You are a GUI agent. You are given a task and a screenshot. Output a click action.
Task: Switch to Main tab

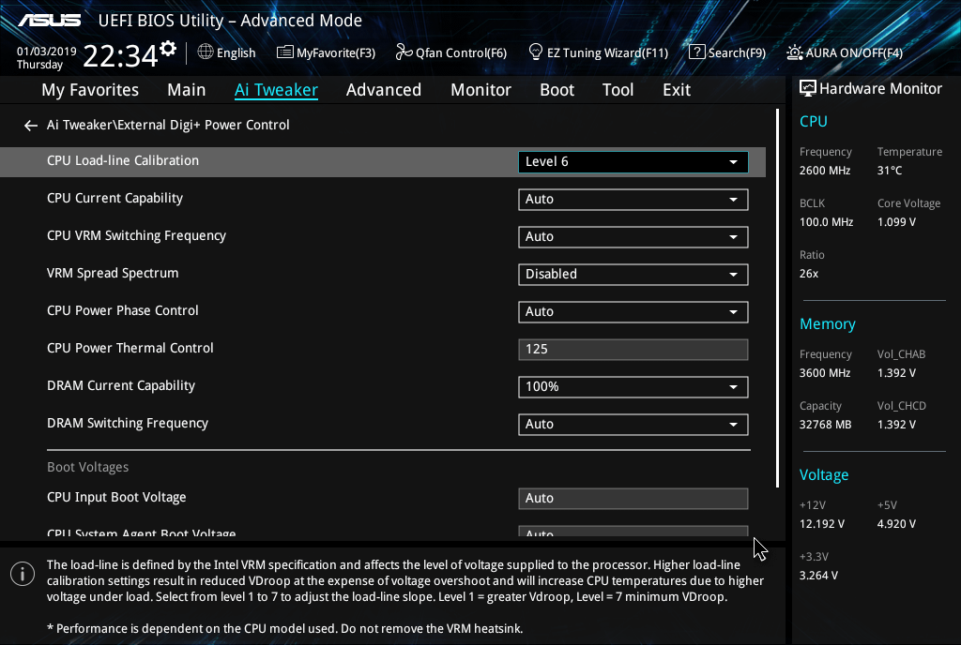[x=187, y=90]
